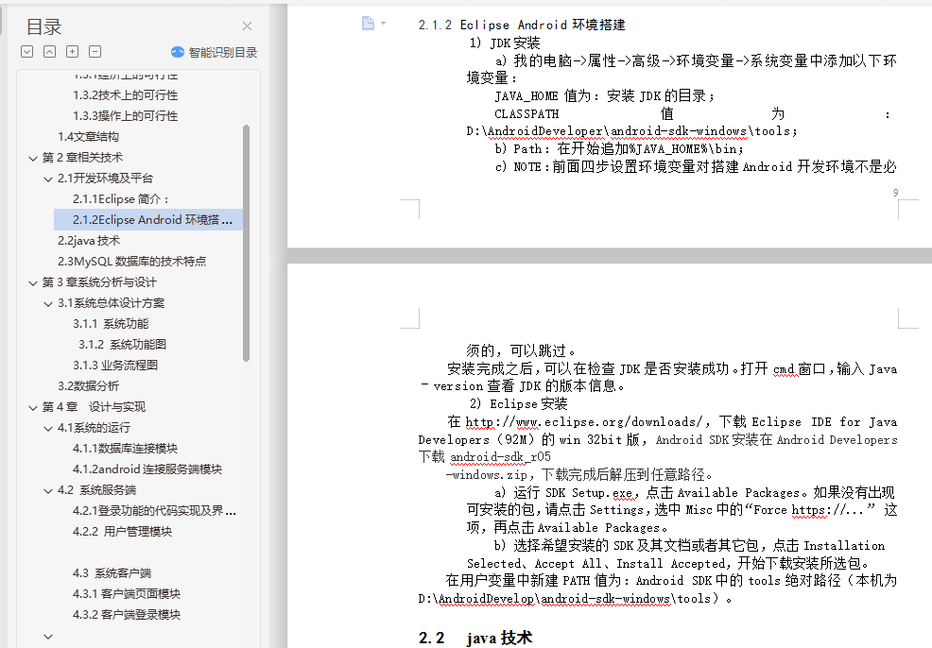932x648 pixels.
Task: Go to 3.1.3 业务流程图 heading
Action: pos(115,366)
